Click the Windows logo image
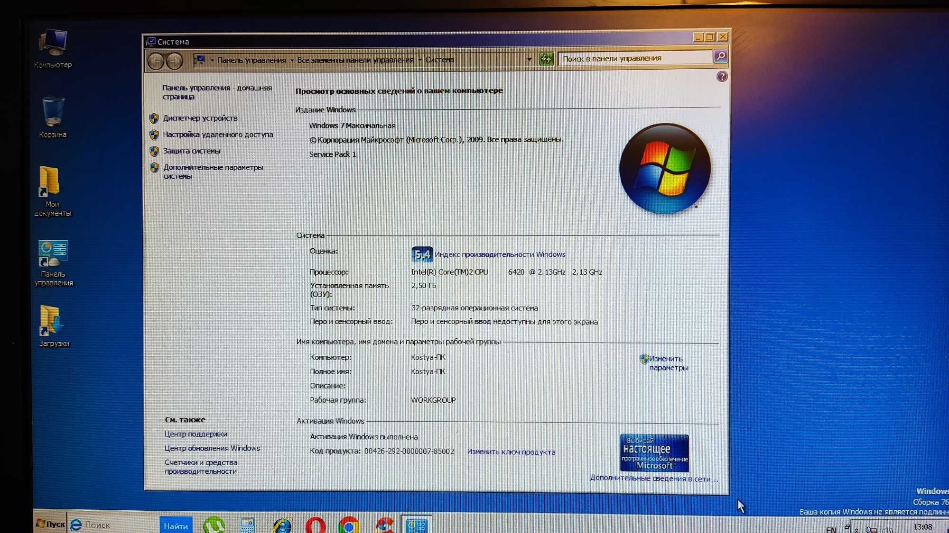 665,169
